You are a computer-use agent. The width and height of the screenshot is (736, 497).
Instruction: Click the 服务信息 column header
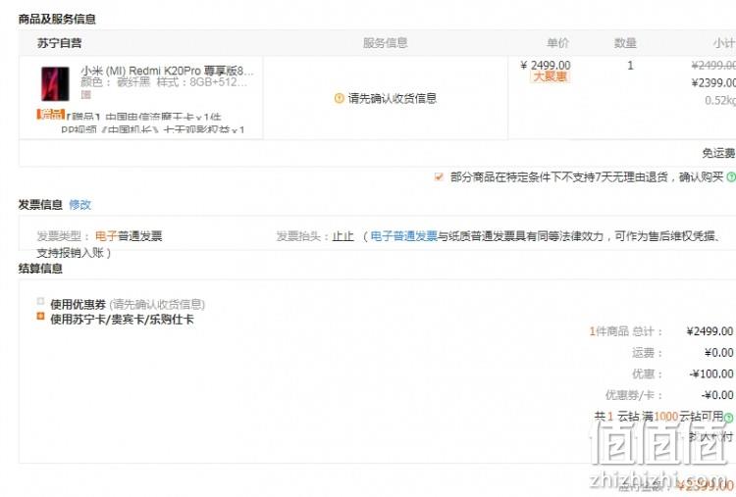point(386,43)
